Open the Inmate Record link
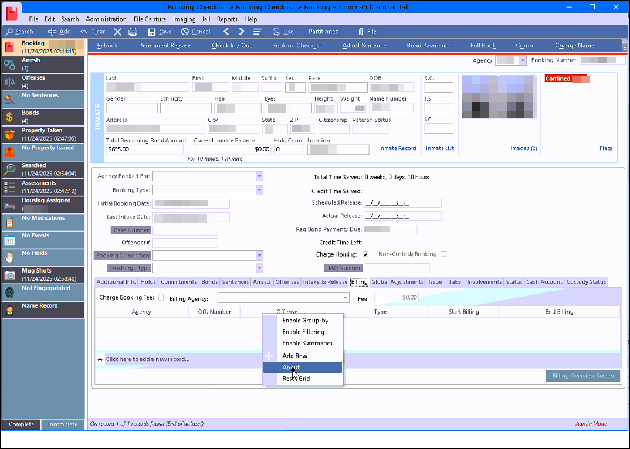This screenshot has width=630, height=449. pyautogui.click(x=397, y=148)
